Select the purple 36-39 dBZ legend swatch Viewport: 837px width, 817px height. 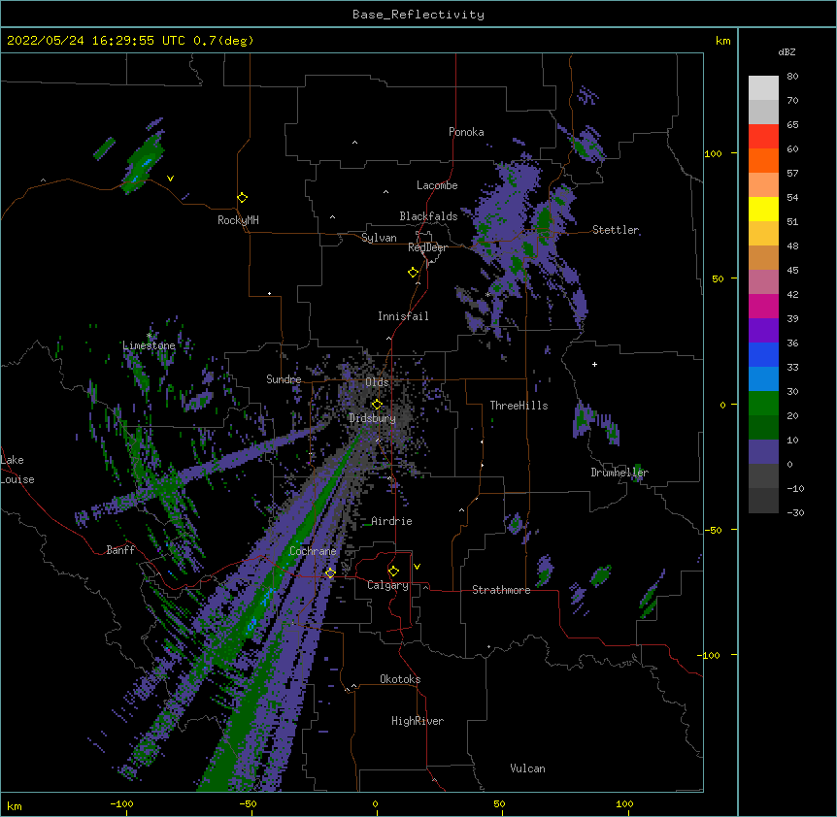pyautogui.click(x=763, y=331)
